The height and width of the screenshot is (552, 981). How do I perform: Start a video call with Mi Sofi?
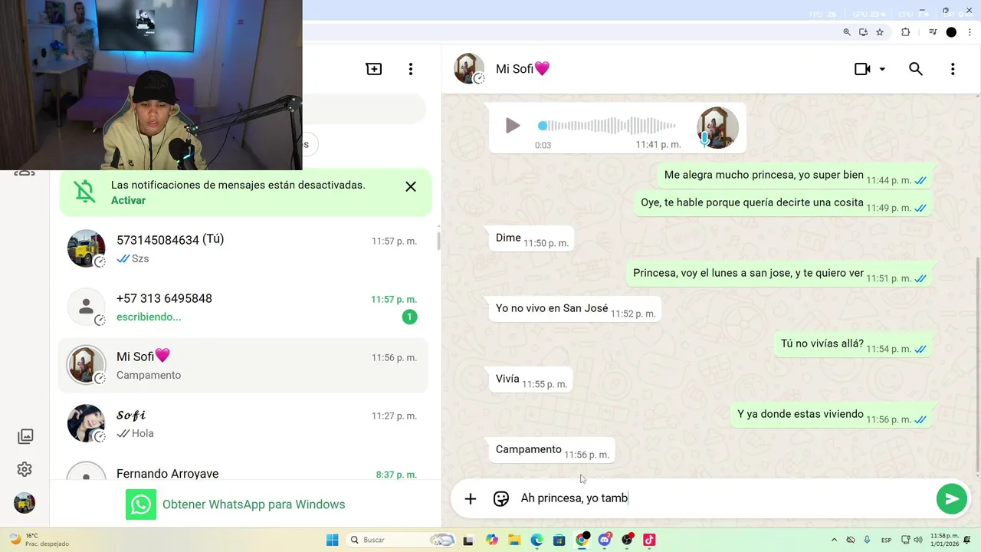click(x=862, y=69)
